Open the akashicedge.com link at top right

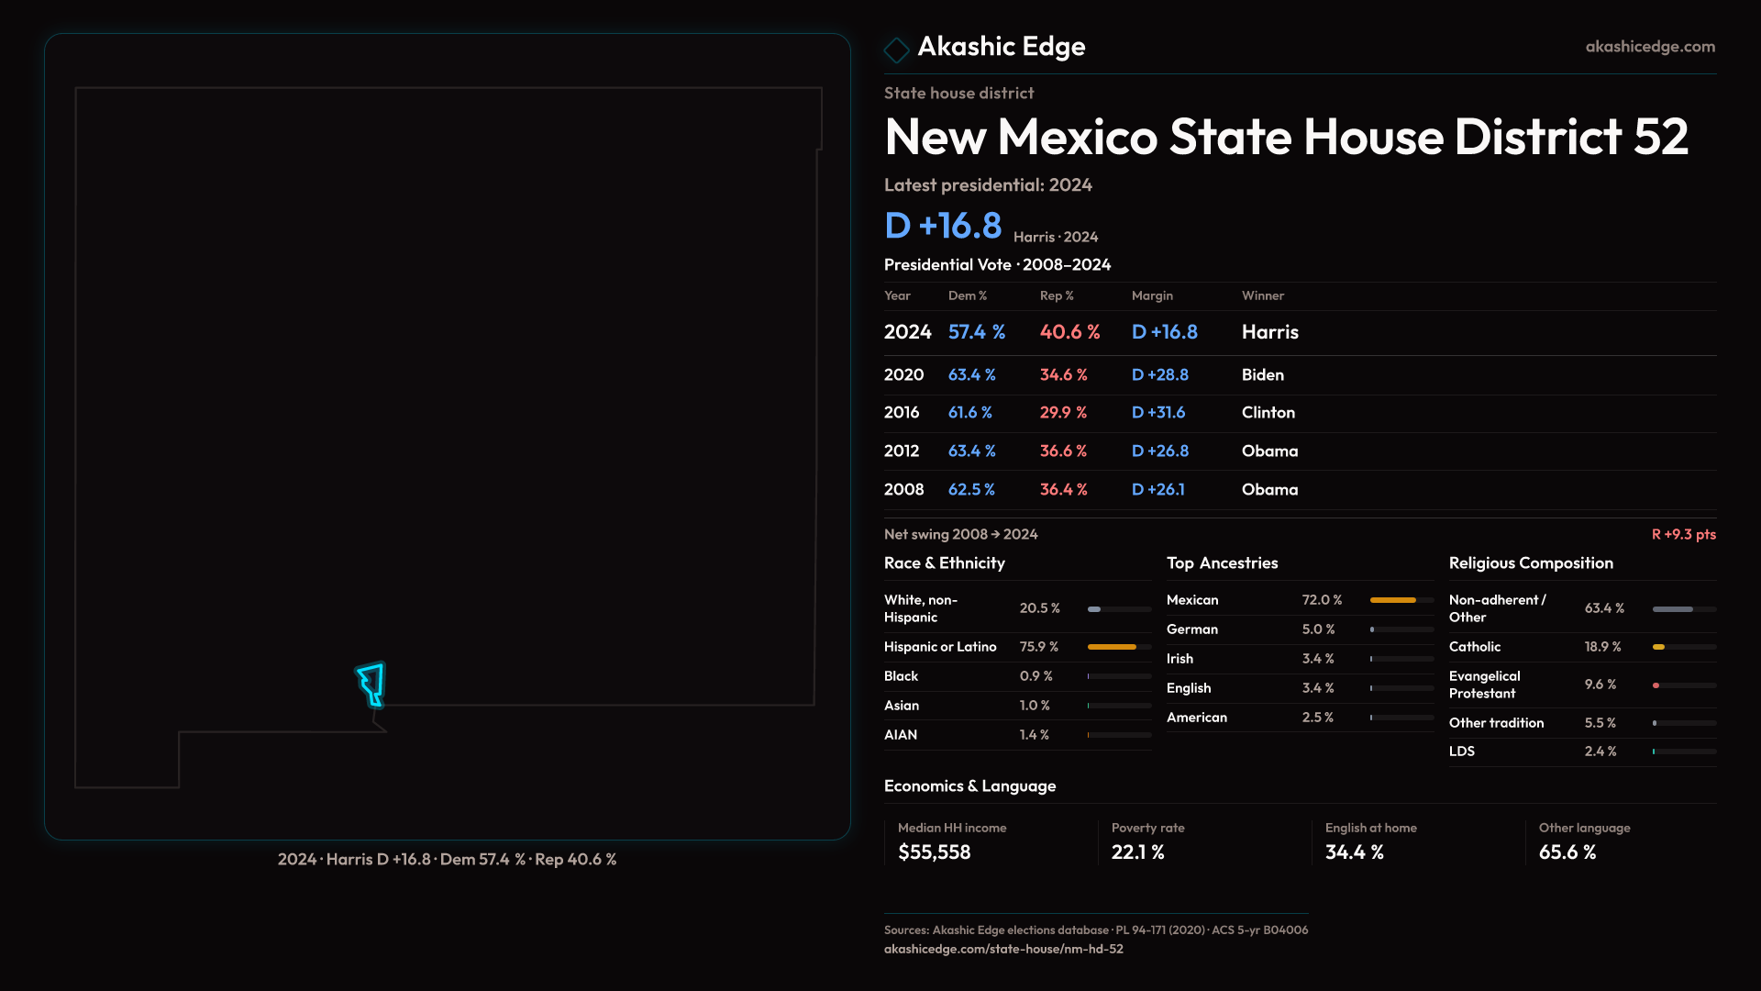tap(1650, 47)
